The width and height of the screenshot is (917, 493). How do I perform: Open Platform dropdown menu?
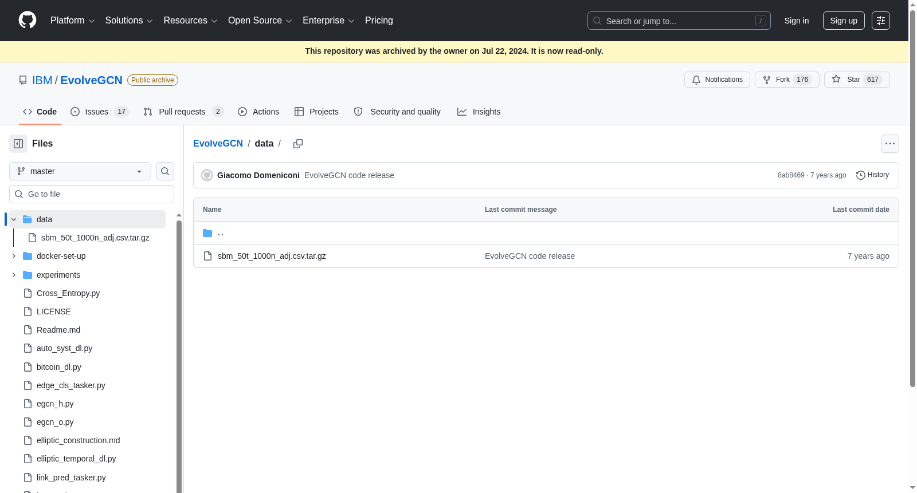[x=73, y=21]
